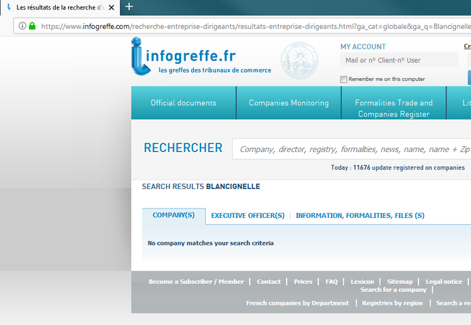Open the site information icon in address bar
Screen dimensions: 471x325
tap(22, 26)
